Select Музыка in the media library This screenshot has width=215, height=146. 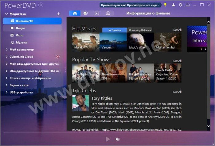21,42
